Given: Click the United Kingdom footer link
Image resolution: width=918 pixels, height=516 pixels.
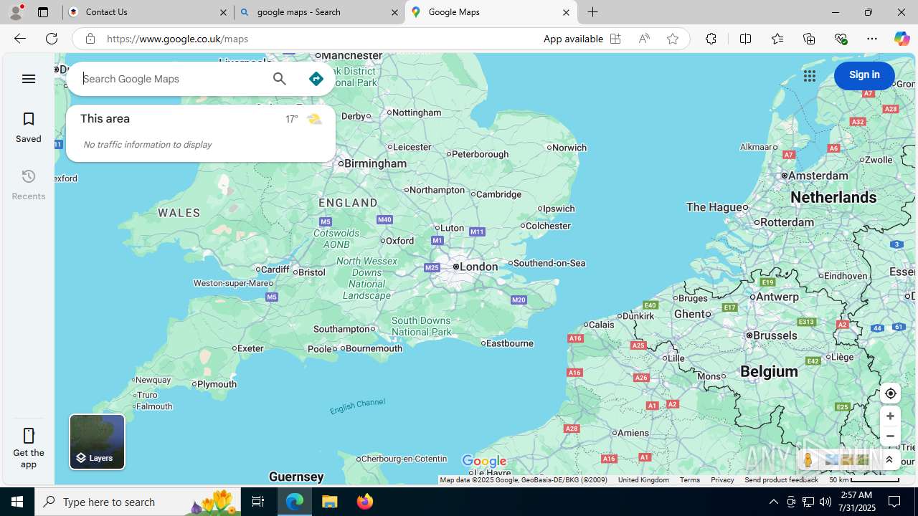Looking at the screenshot, I should click(x=643, y=480).
